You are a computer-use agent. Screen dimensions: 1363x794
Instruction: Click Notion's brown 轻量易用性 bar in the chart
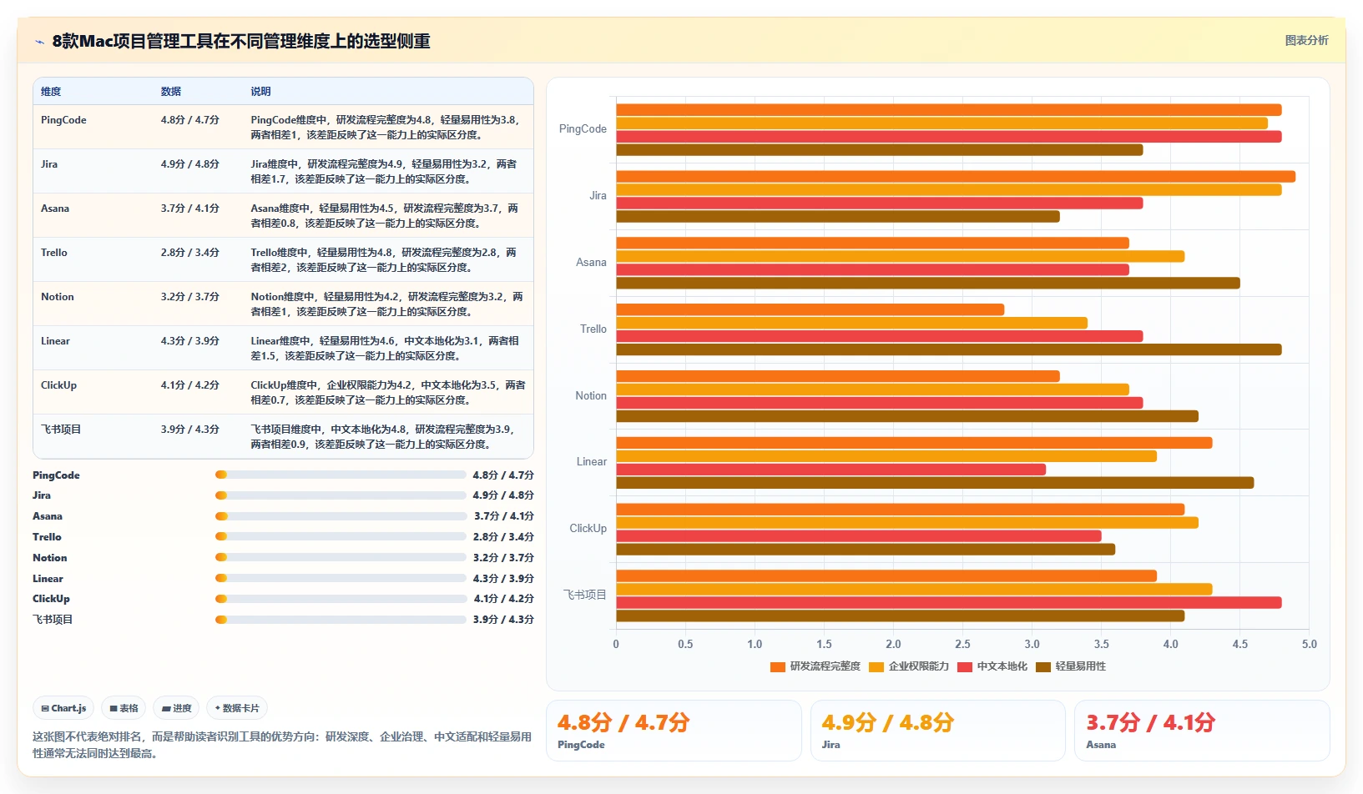coord(907,416)
